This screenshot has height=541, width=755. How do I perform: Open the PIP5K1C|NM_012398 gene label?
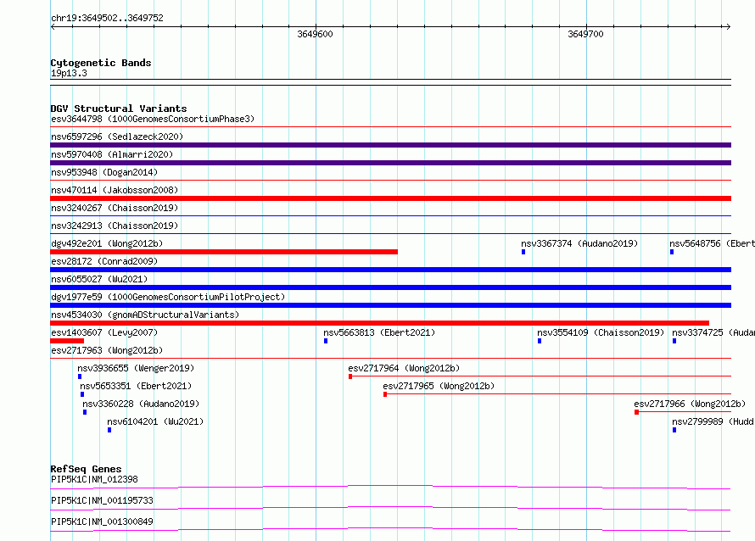point(94,479)
